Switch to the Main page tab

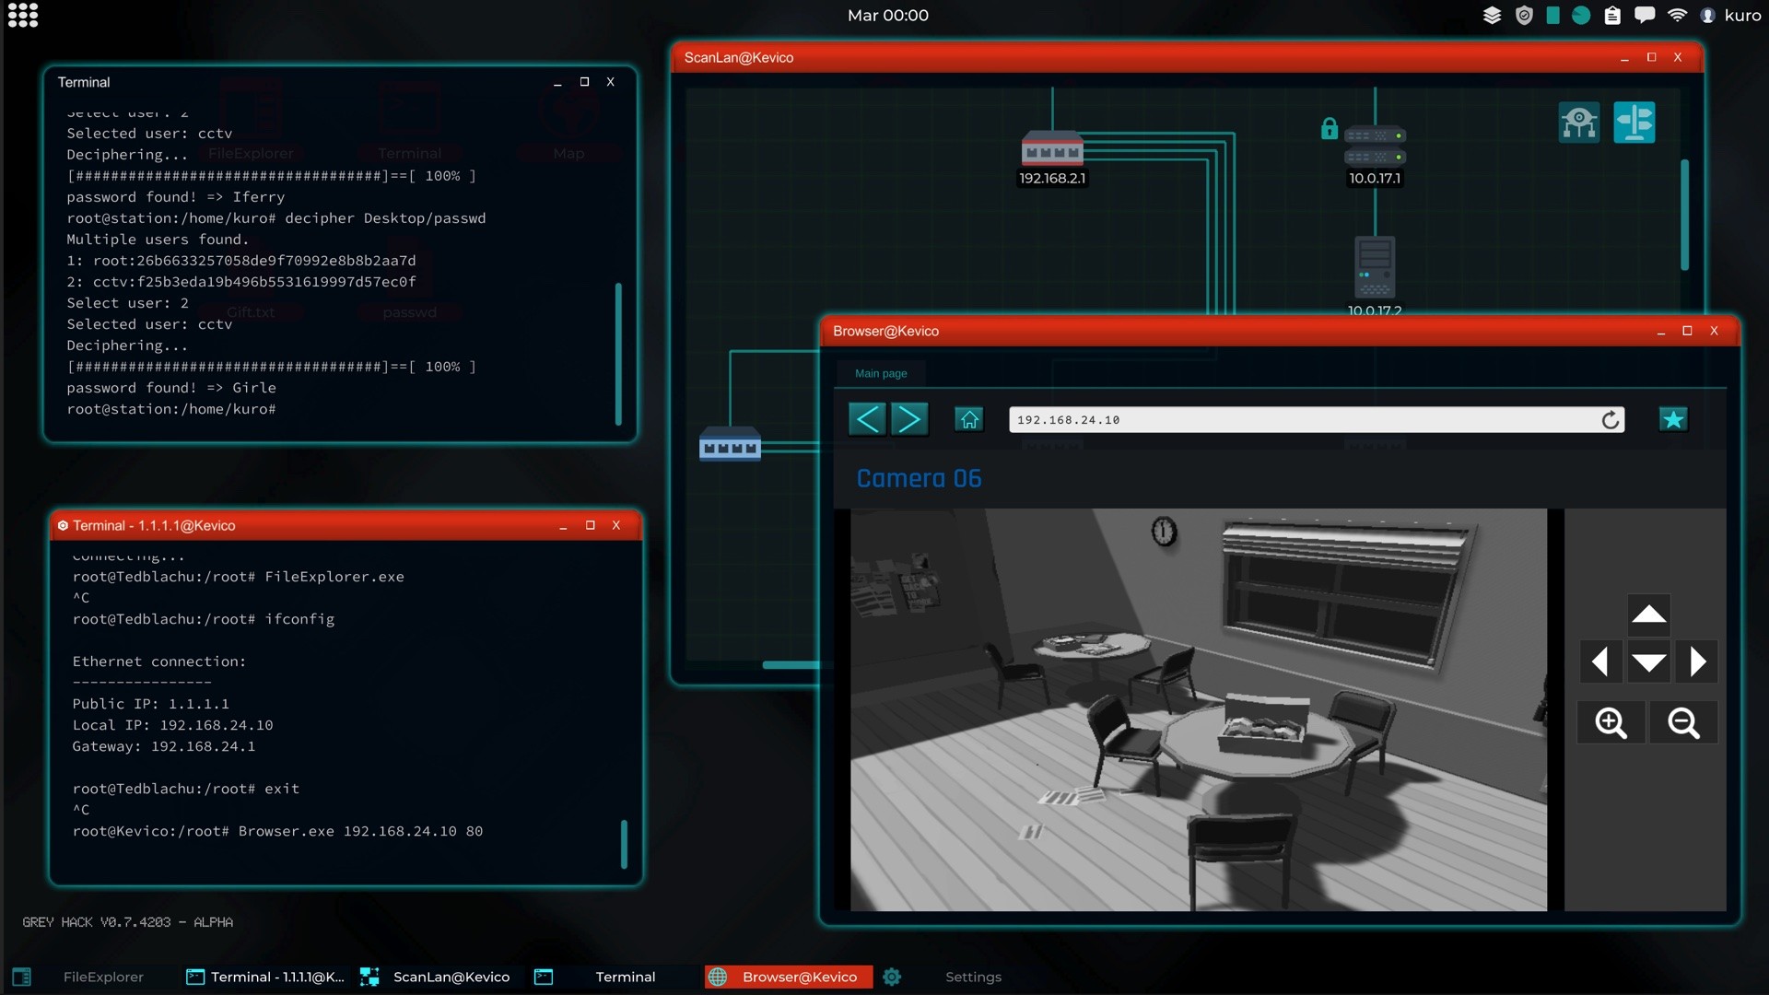coord(881,373)
